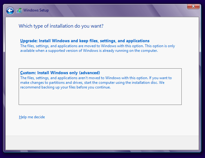Open the Help me decide link
Screen dimensions: 205x158
32,117
